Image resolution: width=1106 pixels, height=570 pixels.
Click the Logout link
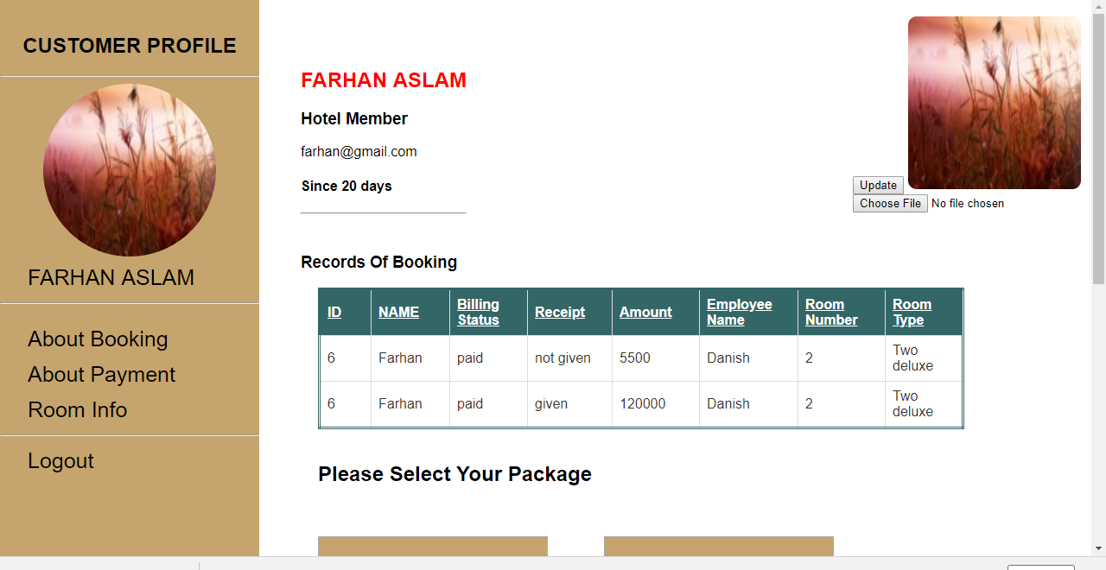coord(60,461)
